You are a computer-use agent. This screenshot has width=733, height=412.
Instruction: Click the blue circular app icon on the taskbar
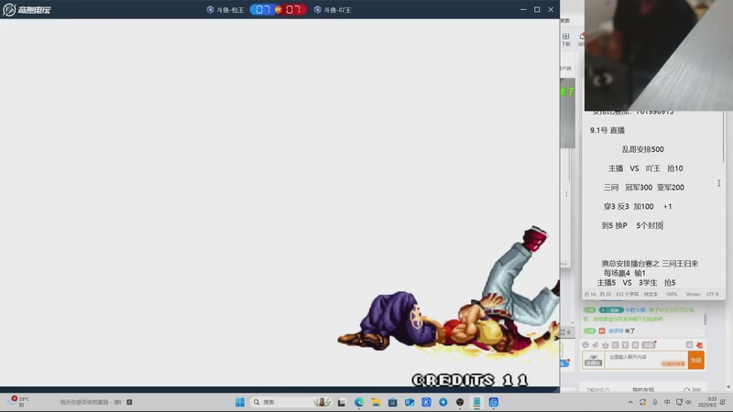pos(443,402)
